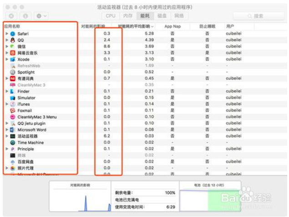Expand the Microsoft Word process row
Screen dimensions: 289x217
(x=7, y=130)
